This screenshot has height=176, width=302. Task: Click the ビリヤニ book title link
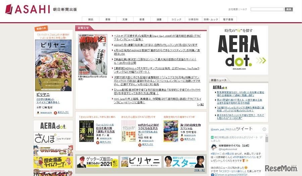pyautogui.click(x=43, y=94)
